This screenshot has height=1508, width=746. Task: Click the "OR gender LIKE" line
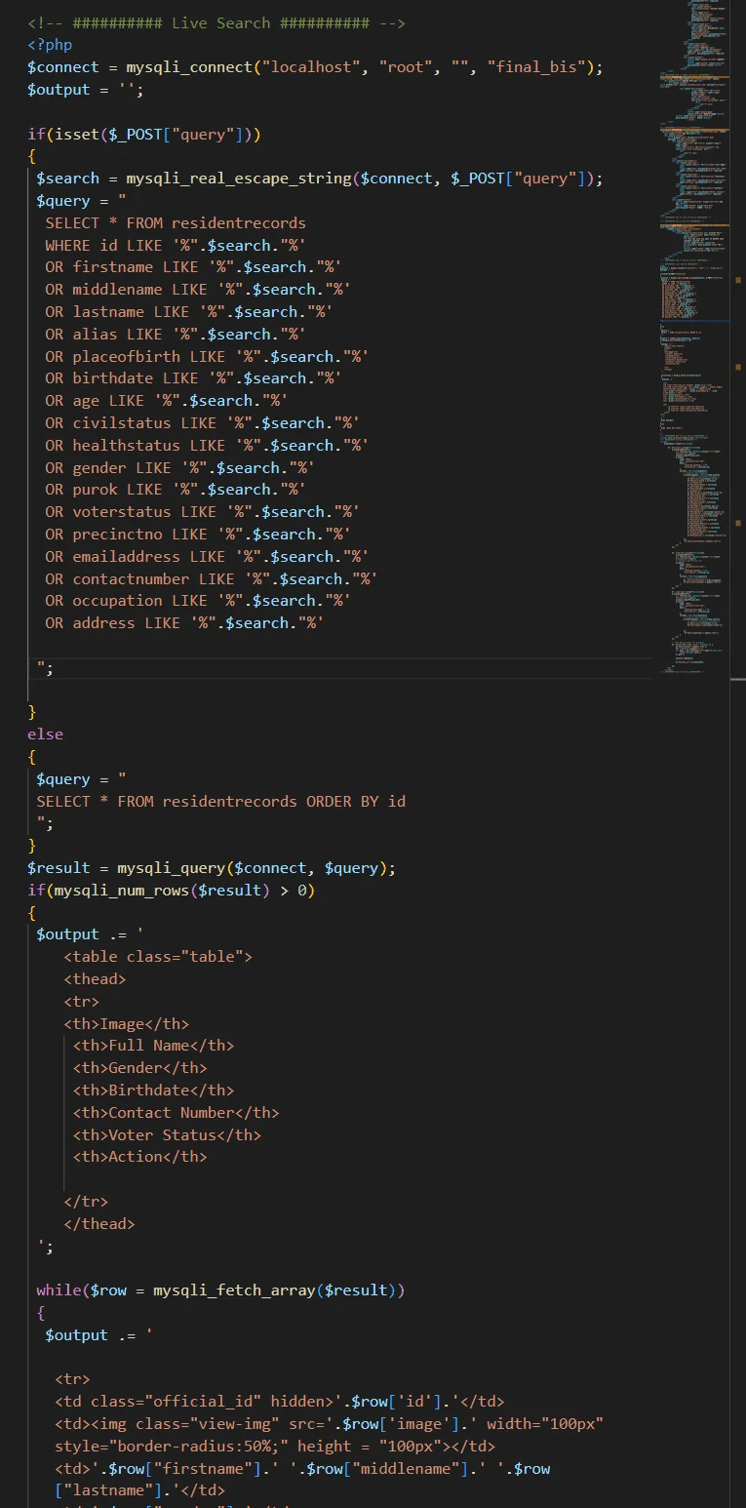point(180,468)
